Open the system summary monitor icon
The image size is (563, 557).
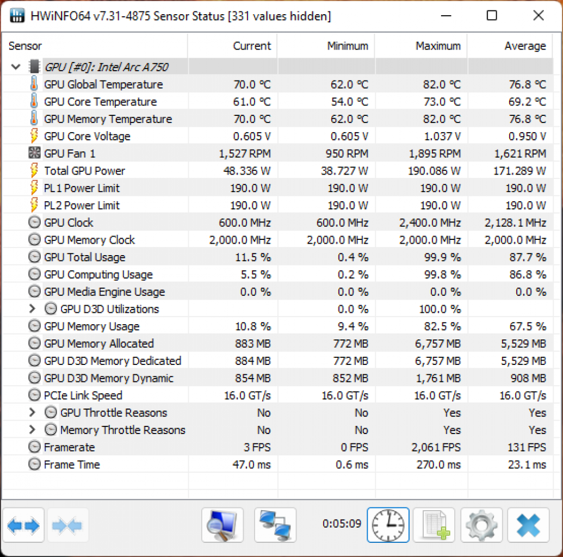222,525
